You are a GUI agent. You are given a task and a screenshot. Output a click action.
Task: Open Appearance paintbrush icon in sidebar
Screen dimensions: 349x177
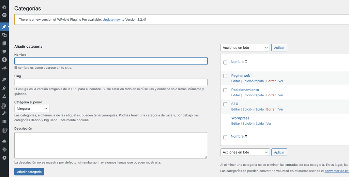pos(4,80)
